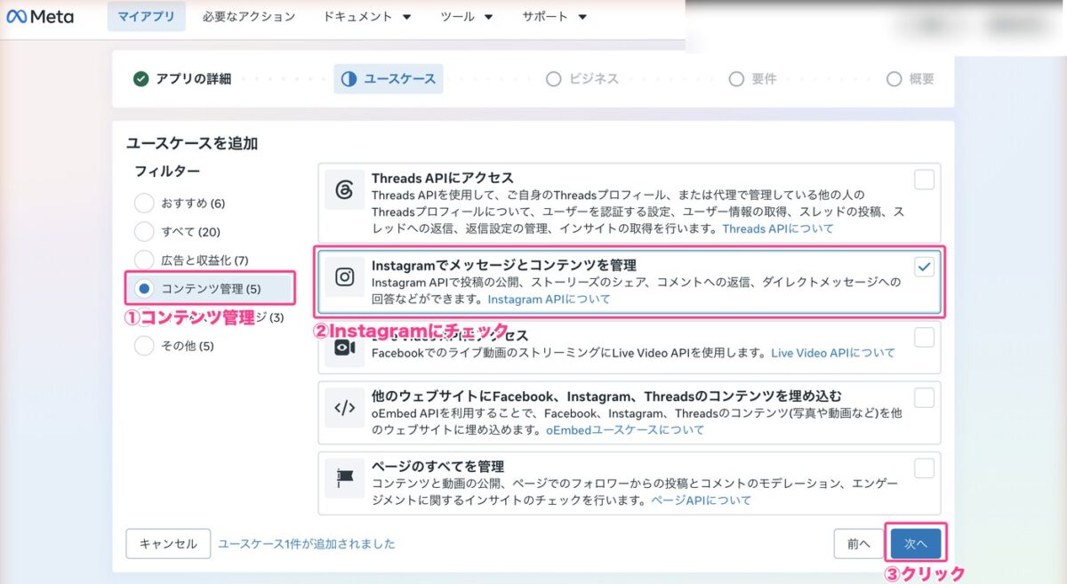Check the ページのすべてを管理 checkbox
The height and width of the screenshot is (584, 1067).
point(925,468)
